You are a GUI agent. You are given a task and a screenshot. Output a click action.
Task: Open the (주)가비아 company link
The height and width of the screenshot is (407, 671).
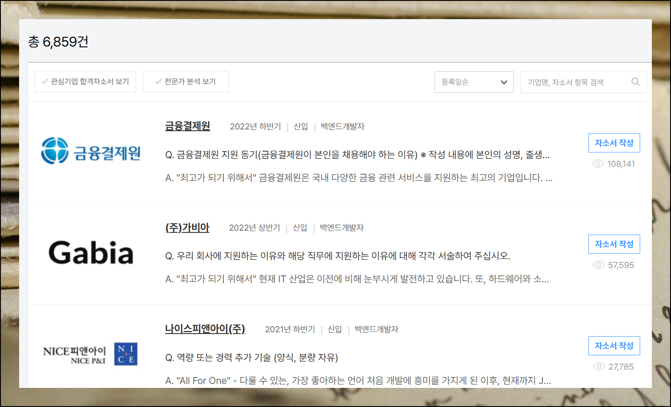[187, 228]
